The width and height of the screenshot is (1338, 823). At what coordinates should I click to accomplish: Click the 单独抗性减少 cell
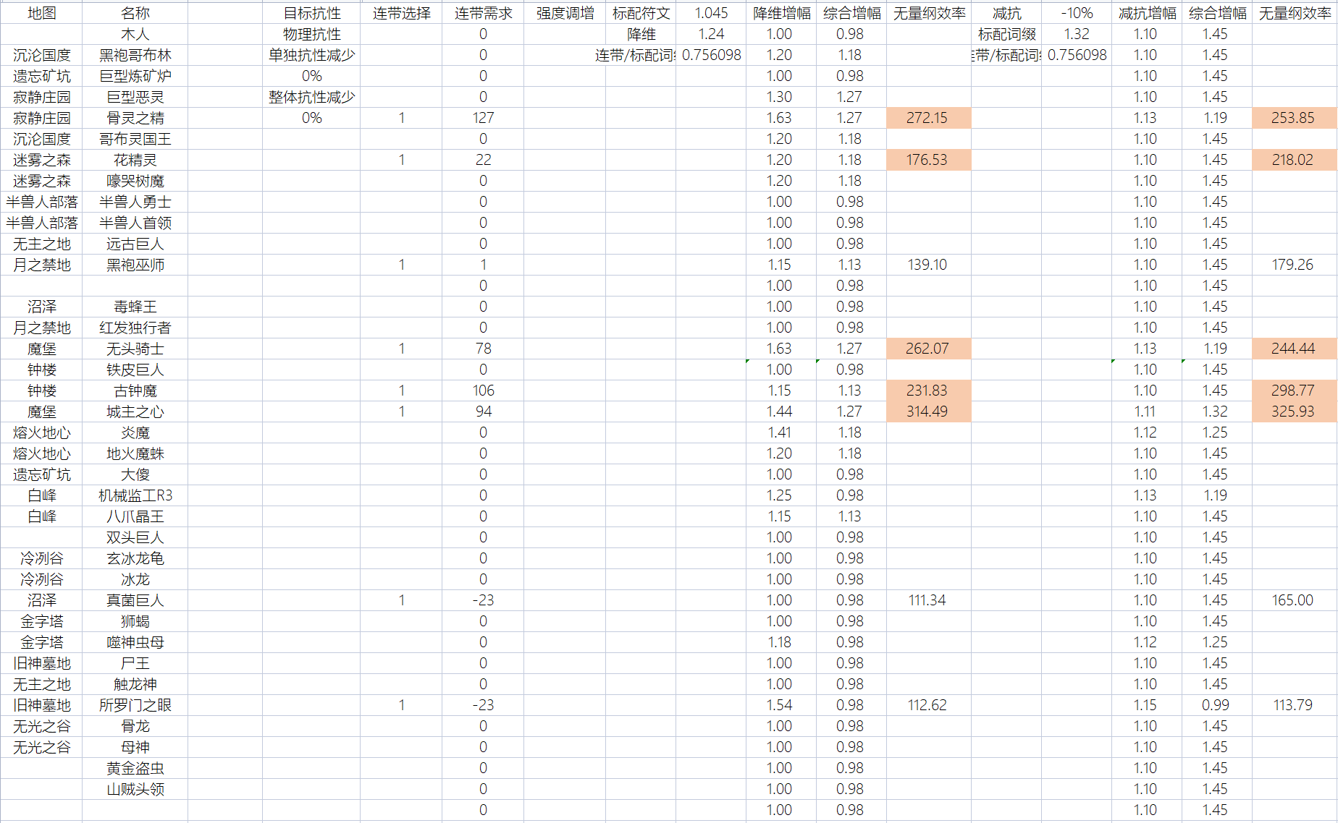311,55
